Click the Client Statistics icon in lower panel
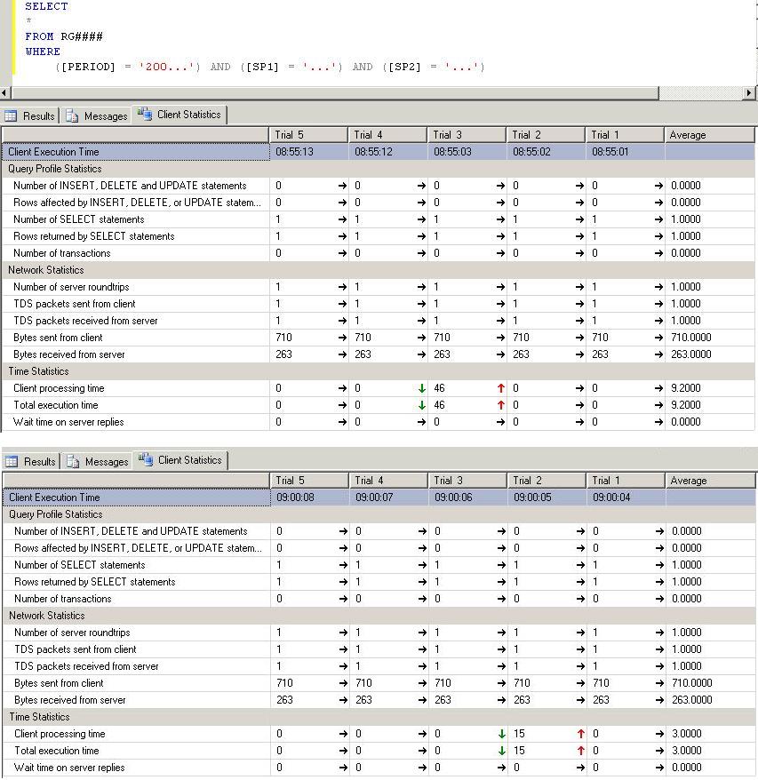The width and height of the screenshot is (758, 780). 145,460
